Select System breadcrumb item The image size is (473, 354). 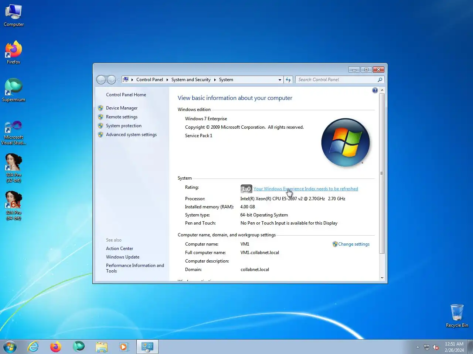point(226,80)
